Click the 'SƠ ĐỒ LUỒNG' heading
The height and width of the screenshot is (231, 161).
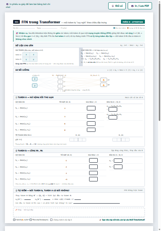[x=22, y=70]
